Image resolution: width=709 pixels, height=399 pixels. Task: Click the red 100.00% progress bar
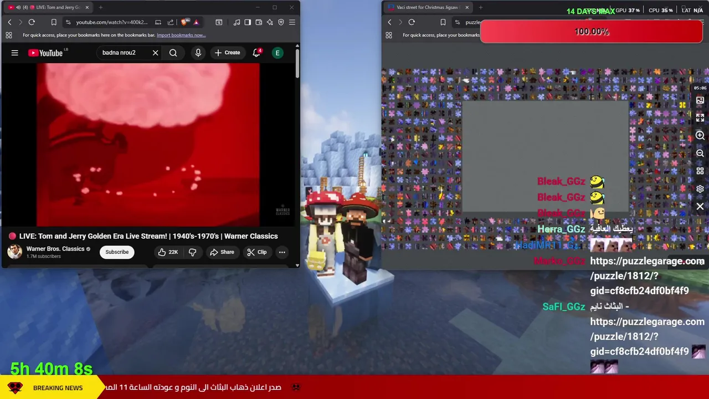coord(592,32)
